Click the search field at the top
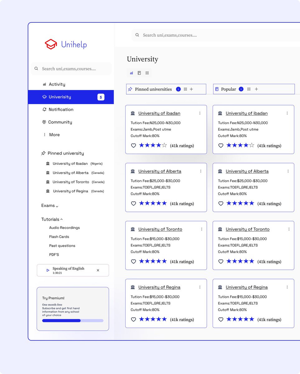Screen dimensions: 300x374 coord(187,35)
